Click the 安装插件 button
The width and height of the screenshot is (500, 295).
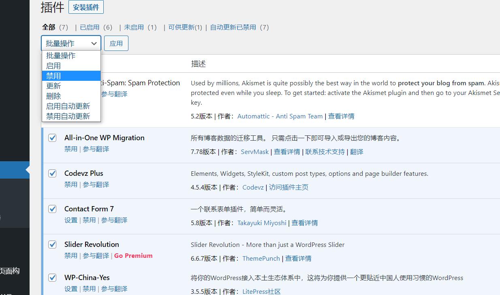click(x=86, y=7)
